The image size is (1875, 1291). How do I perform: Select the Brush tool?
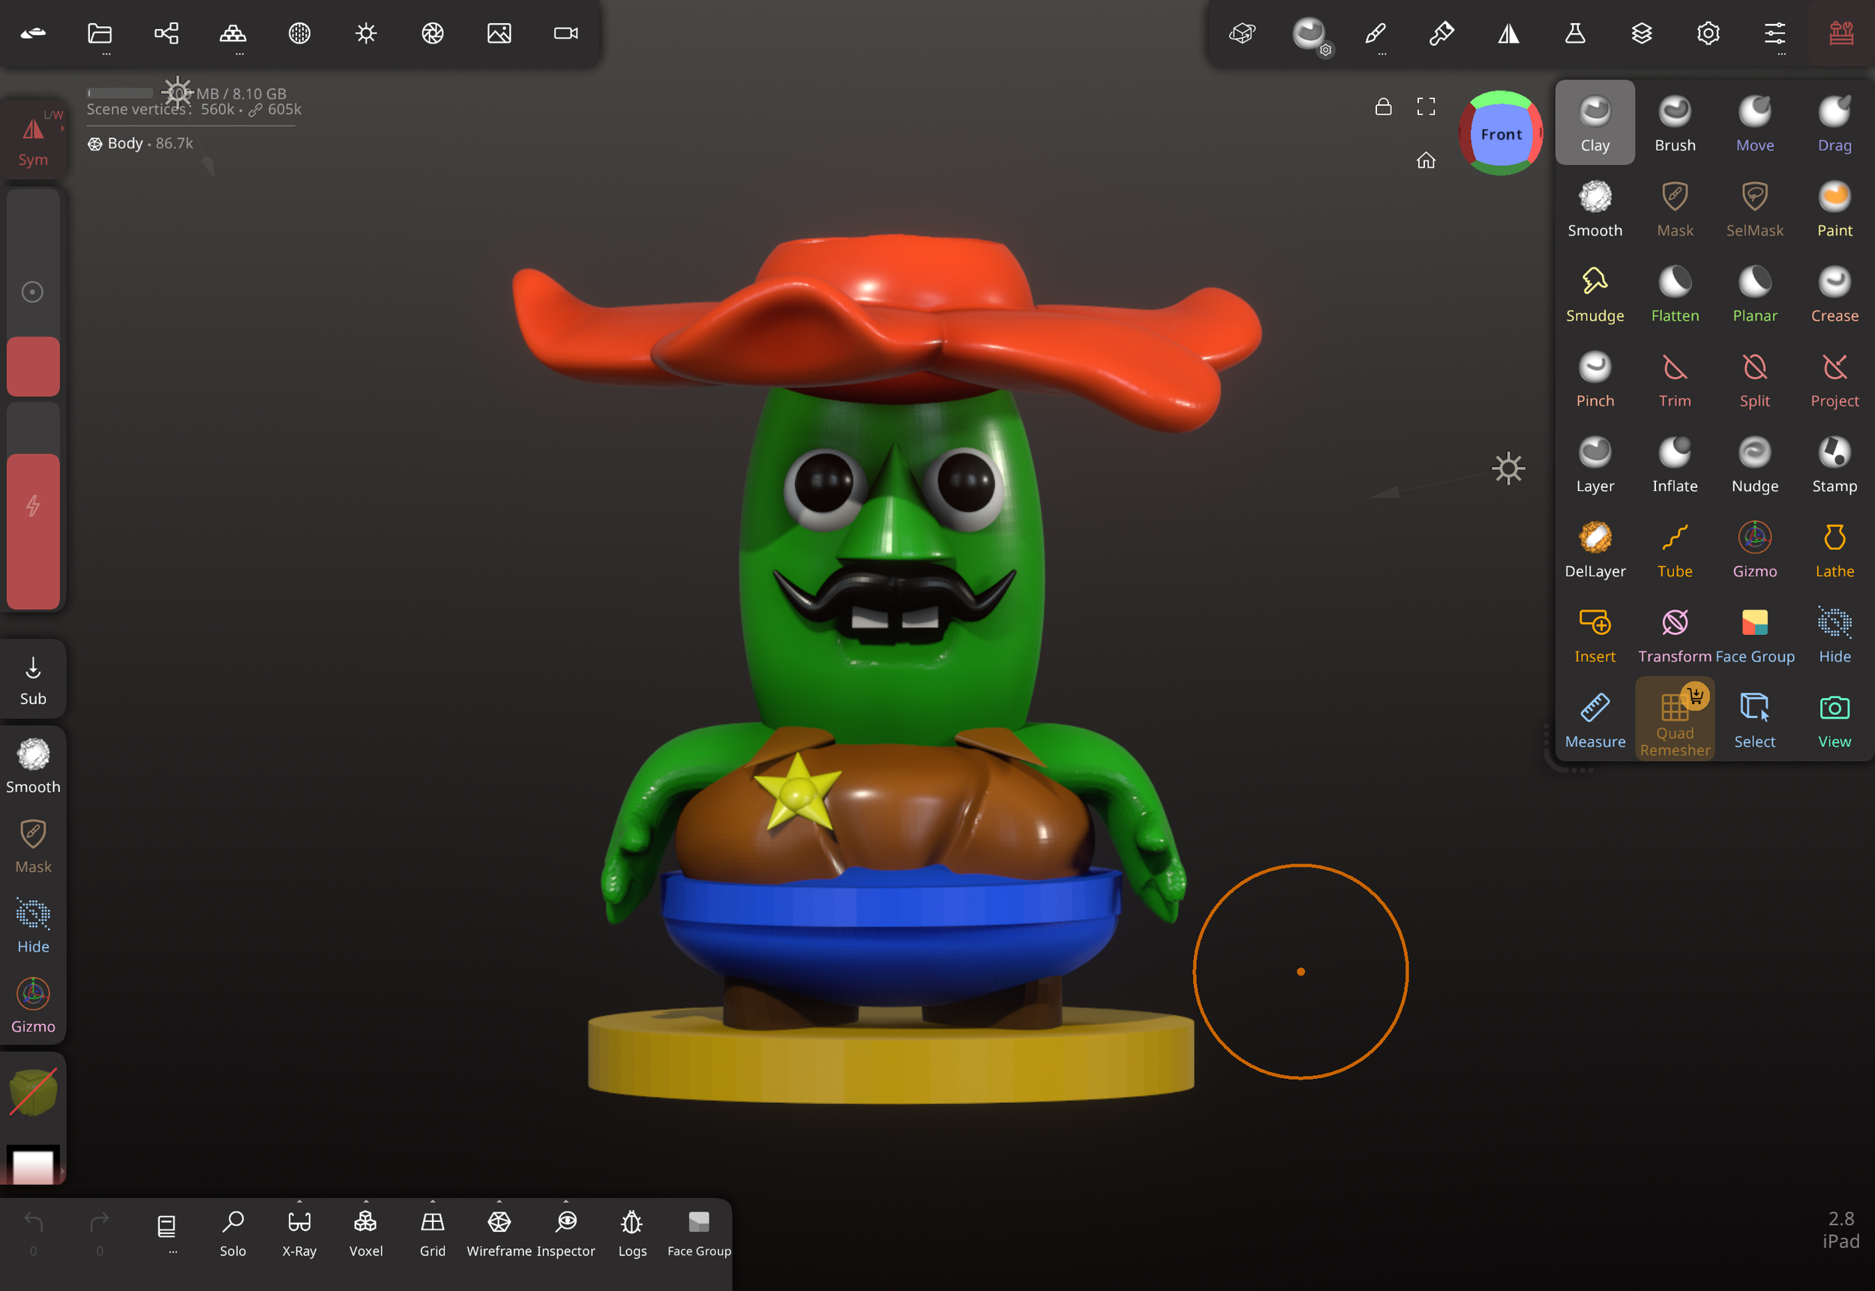pyautogui.click(x=1674, y=123)
